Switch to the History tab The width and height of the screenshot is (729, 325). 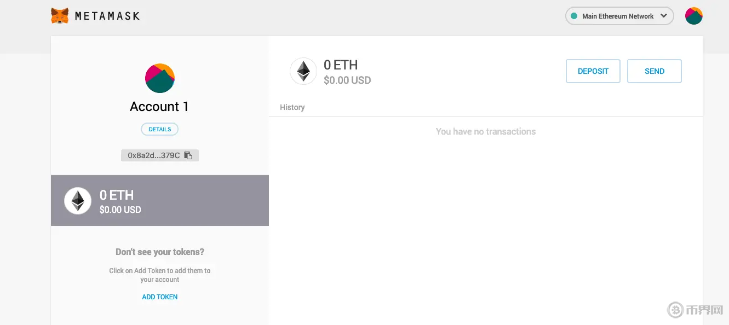pyautogui.click(x=292, y=107)
